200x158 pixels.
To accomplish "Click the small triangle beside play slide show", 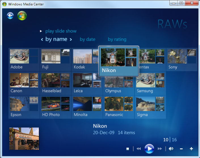I will pyautogui.click(x=41, y=31).
